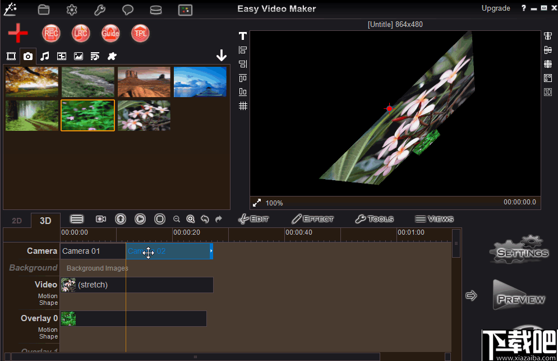Click the large red plus add-files button
558x361 pixels.
pos(17,33)
